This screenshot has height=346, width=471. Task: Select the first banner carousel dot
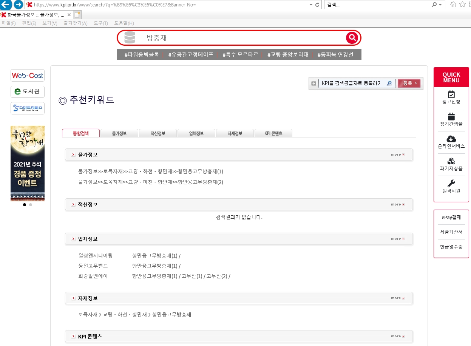pyautogui.click(x=25, y=205)
